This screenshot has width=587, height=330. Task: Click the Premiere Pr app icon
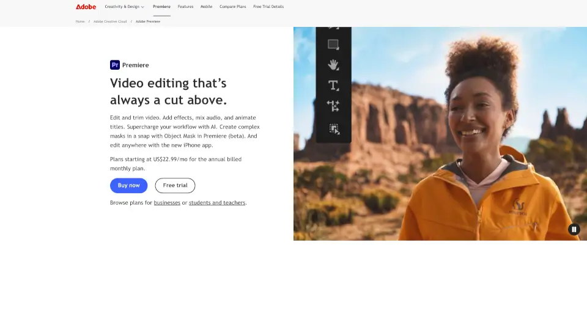click(x=115, y=65)
